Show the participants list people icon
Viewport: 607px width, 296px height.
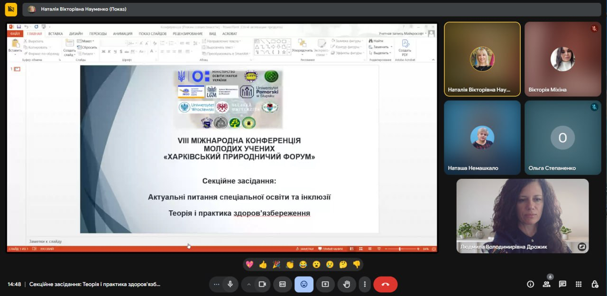tap(546, 284)
